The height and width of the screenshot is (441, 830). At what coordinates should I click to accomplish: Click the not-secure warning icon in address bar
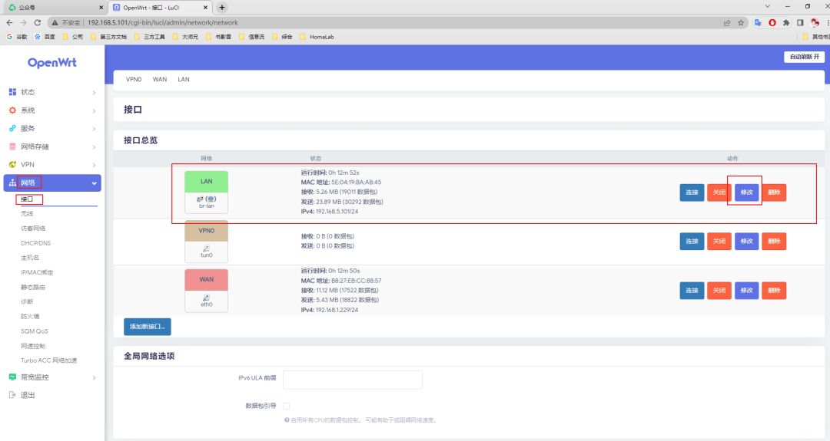55,23
